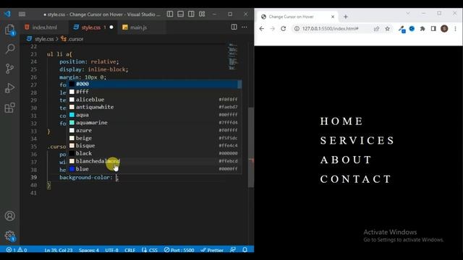463x260 pixels.
Task: Click line number 39 in the gutter
Action: [34, 178]
